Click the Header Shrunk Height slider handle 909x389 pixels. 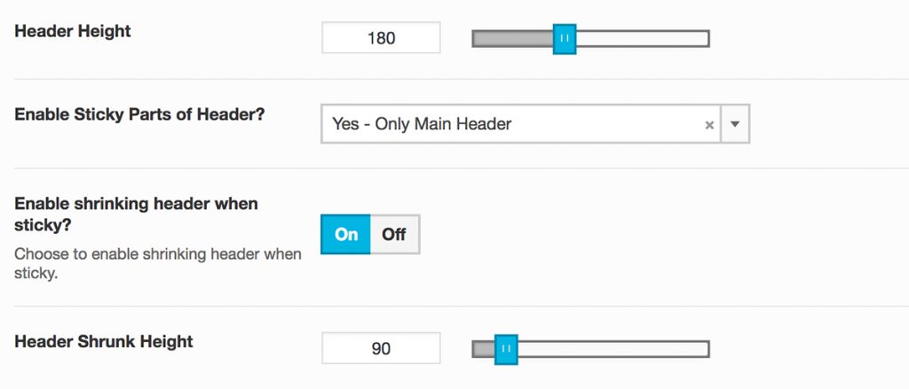pyautogui.click(x=506, y=348)
